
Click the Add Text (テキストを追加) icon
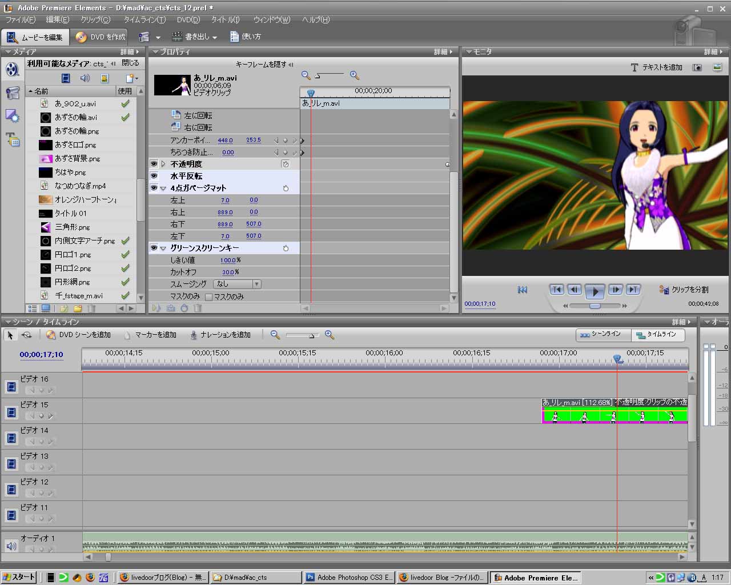pos(634,67)
